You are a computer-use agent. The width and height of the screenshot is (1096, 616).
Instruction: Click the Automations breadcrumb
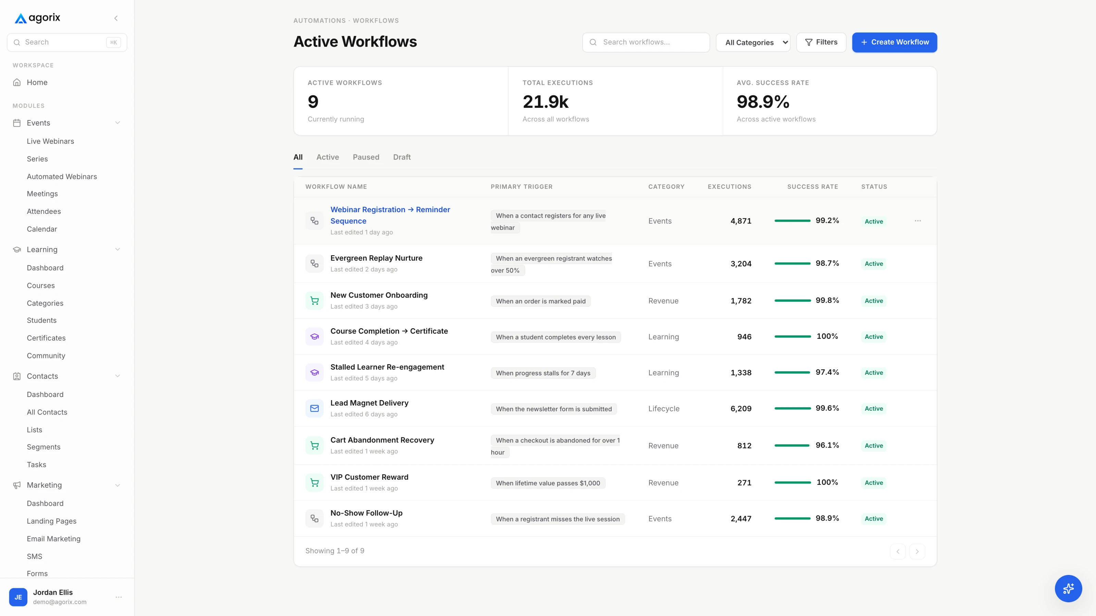tap(319, 21)
